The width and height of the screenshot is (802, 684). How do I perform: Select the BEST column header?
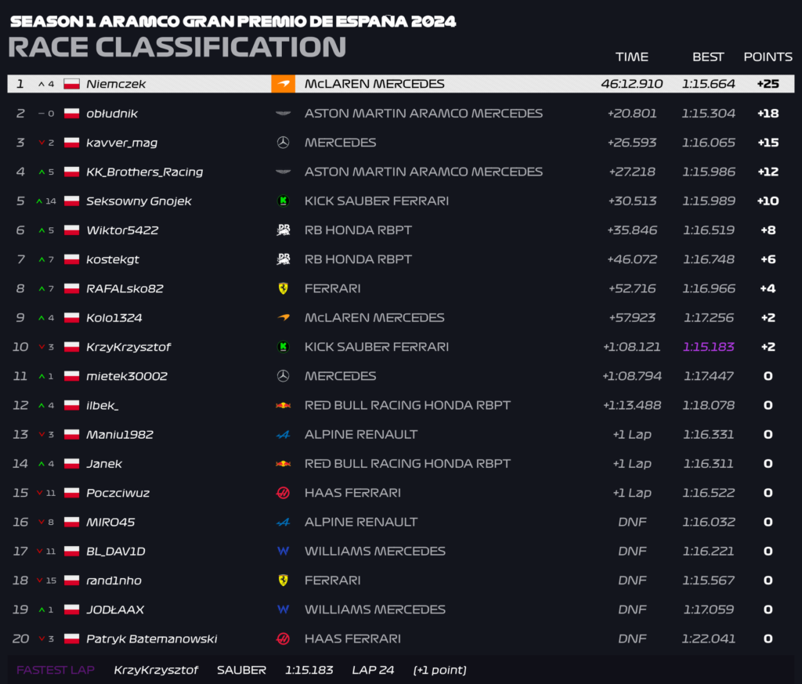[708, 56]
